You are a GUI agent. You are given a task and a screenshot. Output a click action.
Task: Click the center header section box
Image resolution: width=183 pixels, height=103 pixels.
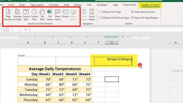point(75,61)
